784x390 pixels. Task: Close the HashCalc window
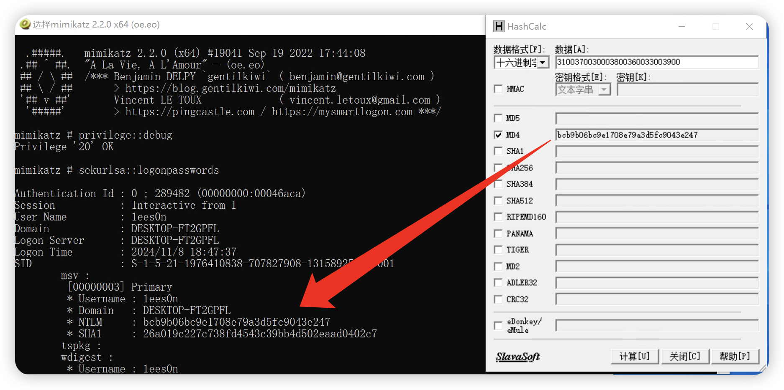tap(749, 26)
